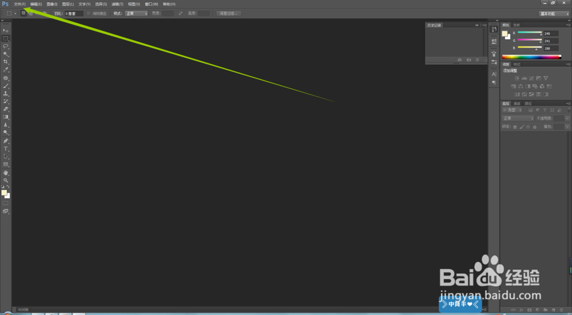
Task: Add Levels adjustment
Action: point(524,78)
